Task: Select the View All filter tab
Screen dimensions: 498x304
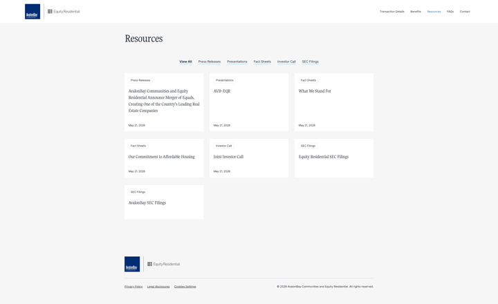Action: 185,61
